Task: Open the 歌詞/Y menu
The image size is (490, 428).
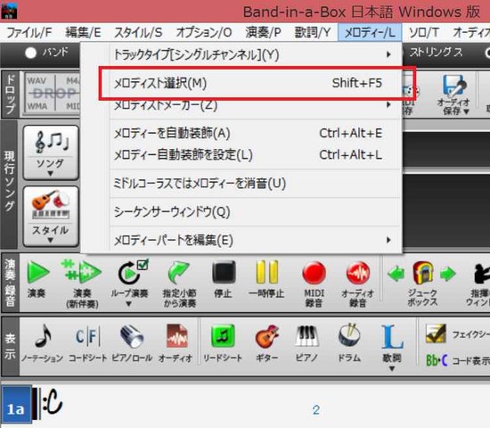Action: [313, 32]
